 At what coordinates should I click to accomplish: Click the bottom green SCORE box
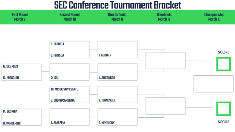pyautogui.click(x=224, y=109)
